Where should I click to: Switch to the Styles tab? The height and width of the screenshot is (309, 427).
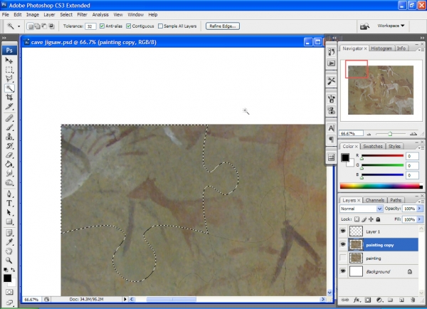pyautogui.click(x=394, y=147)
